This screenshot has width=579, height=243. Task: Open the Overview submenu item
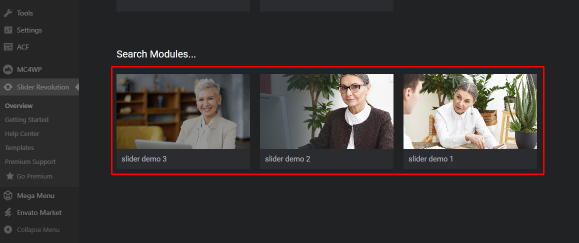pyautogui.click(x=19, y=105)
